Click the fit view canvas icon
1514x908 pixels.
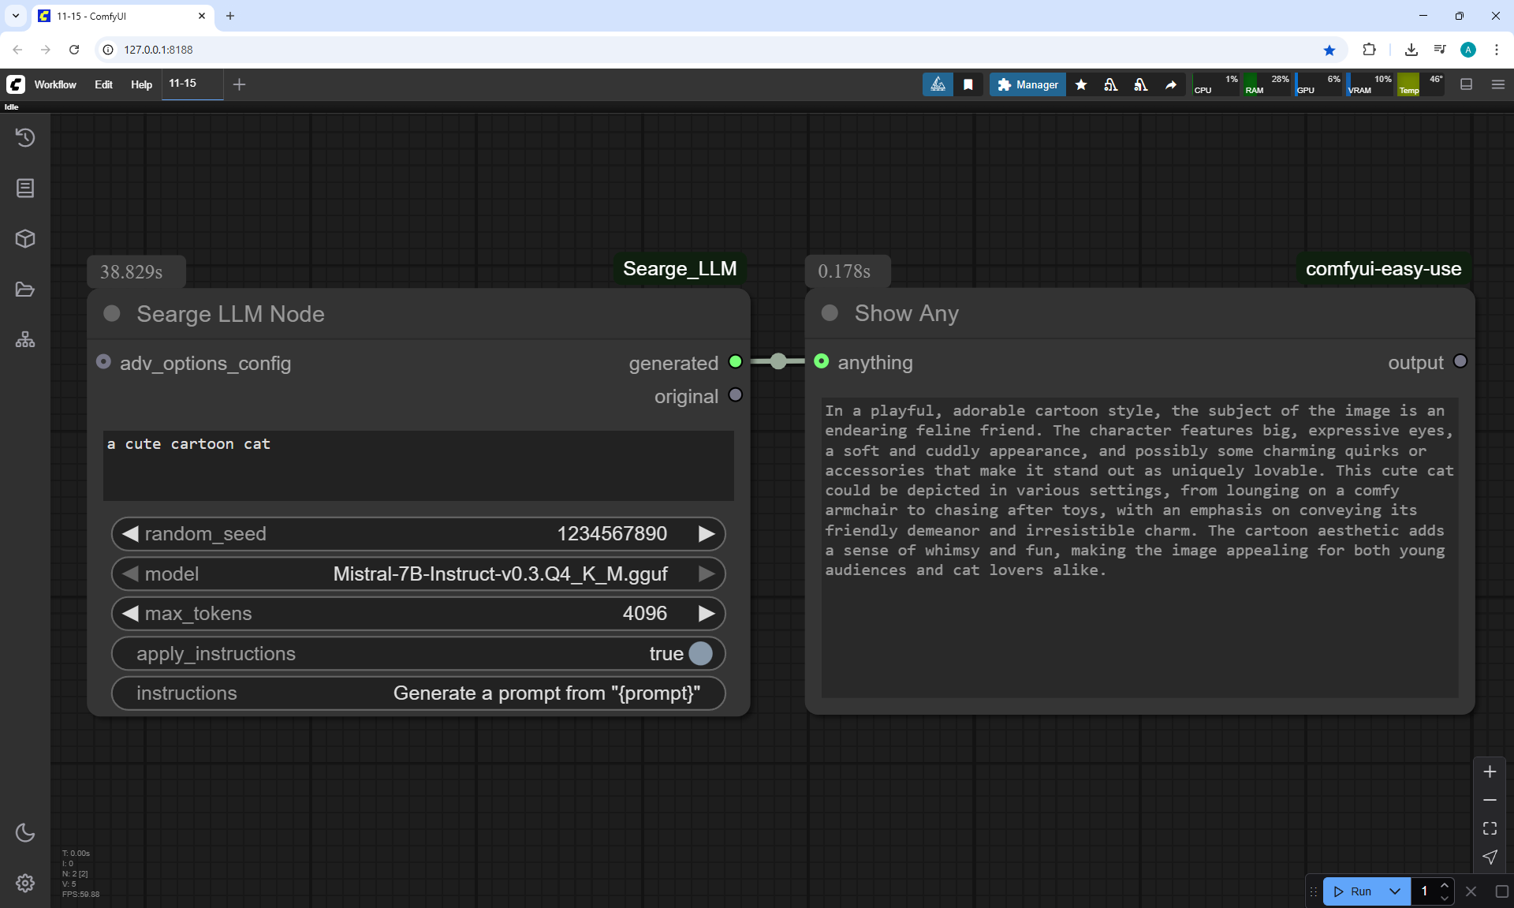click(x=1490, y=828)
